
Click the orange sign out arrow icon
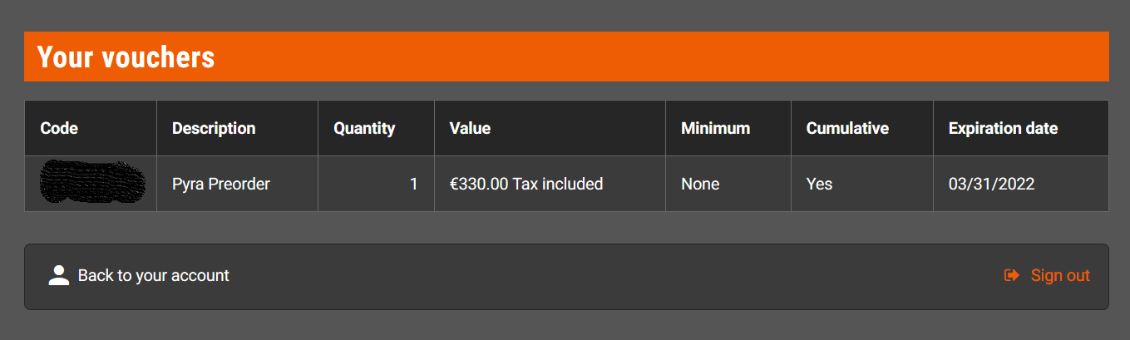[1012, 275]
